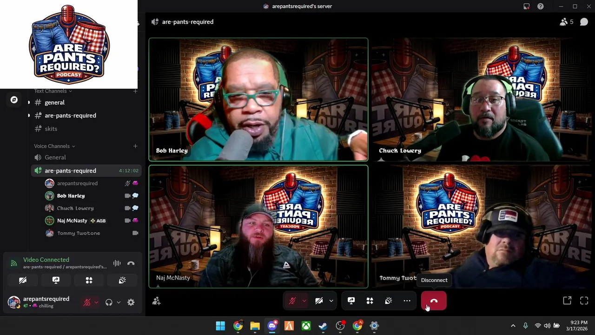
Task: Open the soundboard in the call bar
Action: pyautogui.click(x=388, y=301)
